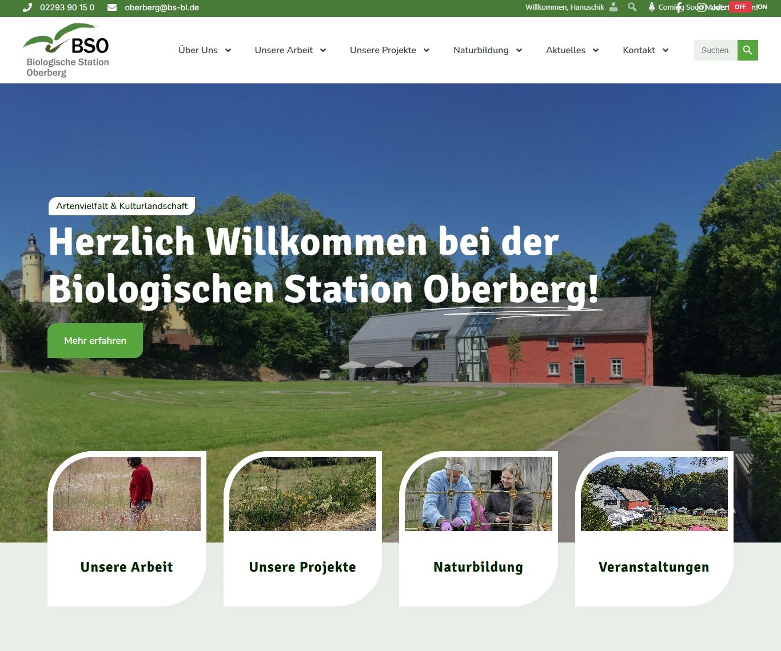Expand the Unsere Projekte dropdown arrow
This screenshot has height=651, width=781.
coord(427,50)
